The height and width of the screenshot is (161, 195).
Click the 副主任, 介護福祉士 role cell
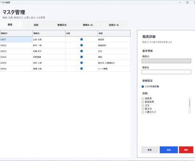[x=114, y=63]
